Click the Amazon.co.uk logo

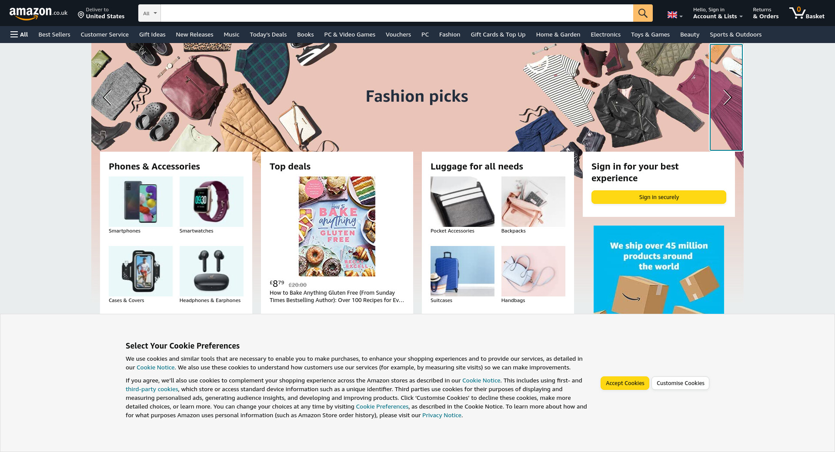pyautogui.click(x=38, y=13)
